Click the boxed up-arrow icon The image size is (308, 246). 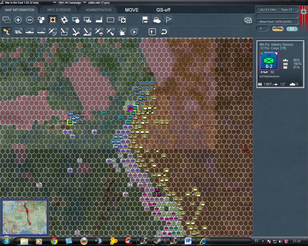point(152,32)
